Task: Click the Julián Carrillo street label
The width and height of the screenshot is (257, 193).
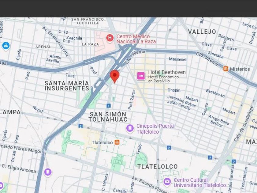Action: coord(179,105)
